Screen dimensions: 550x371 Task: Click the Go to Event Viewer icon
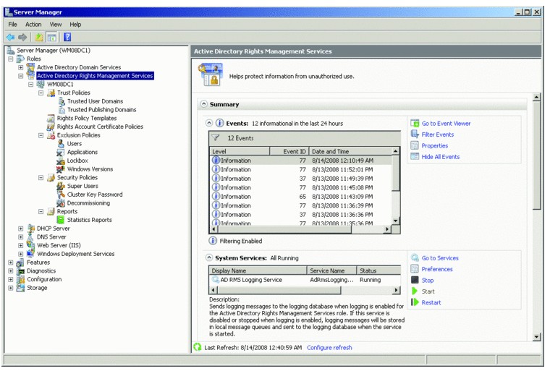click(415, 124)
